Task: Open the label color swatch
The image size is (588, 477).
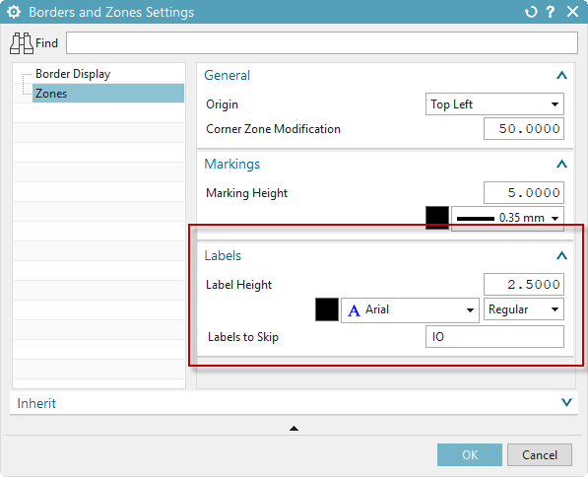Action: point(327,309)
